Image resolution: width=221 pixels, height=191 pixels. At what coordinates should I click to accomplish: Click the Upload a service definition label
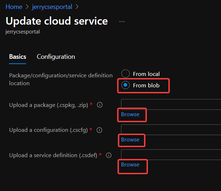click(53, 155)
